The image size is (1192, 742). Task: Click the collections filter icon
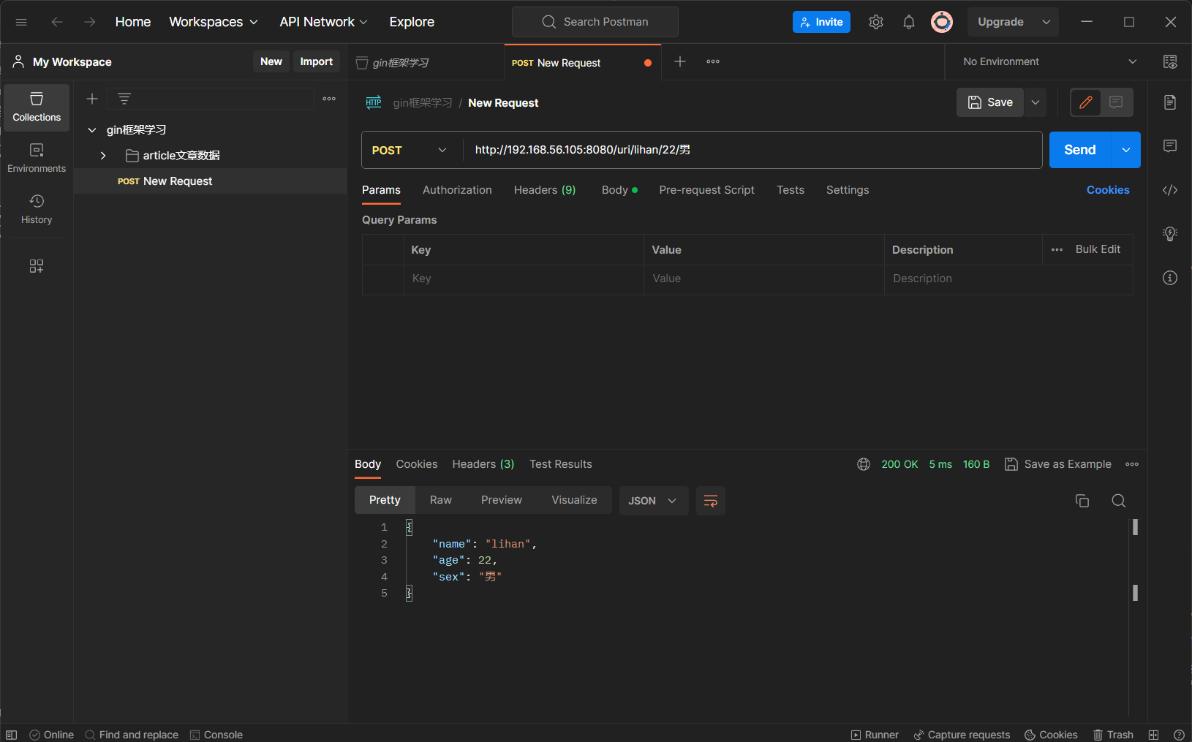pyautogui.click(x=124, y=99)
